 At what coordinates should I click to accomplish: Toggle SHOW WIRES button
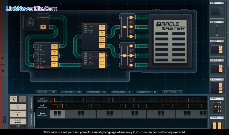tap(46, 92)
